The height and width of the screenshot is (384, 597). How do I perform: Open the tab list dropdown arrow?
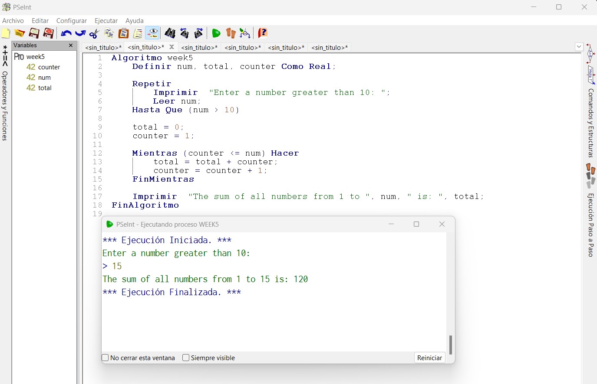pyautogui.click(x=579, y=47)
